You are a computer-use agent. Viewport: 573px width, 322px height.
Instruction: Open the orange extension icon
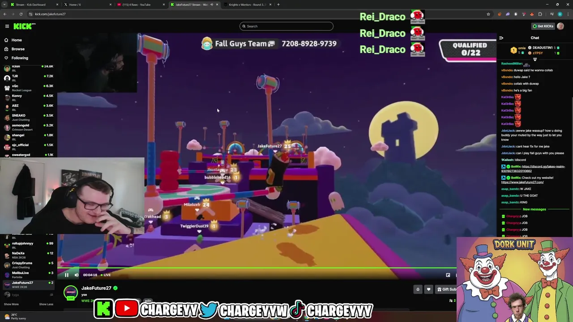tap(500, 14)
